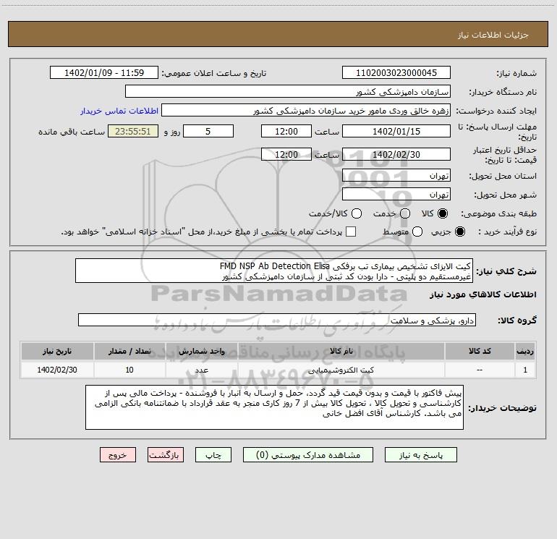Click the اطلاعات کالاهای مورد نیاز heading
This screenshot has height=539, width=557.
(482, 294)
